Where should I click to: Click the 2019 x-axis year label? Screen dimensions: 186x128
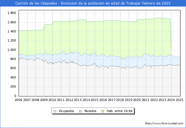(x=129, y=100)
